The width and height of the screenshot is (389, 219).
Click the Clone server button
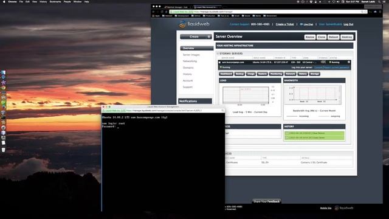pos(322,37)
